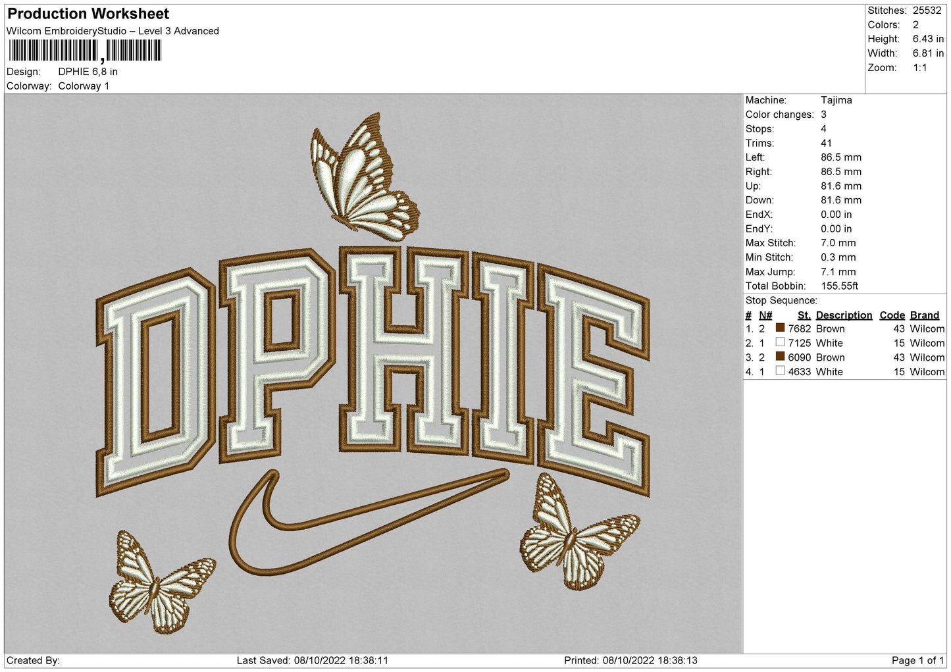
Task: Click the 'St.' column header
Action: tap(804, 315)
